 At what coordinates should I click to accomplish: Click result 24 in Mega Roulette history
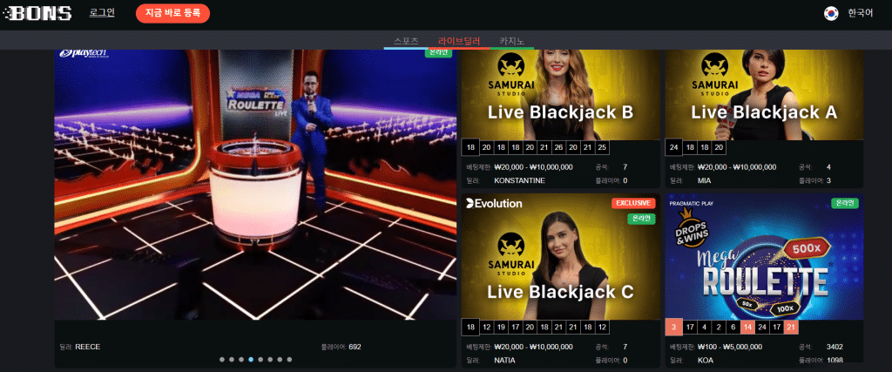pyautogui.click(x=762, y=327)
